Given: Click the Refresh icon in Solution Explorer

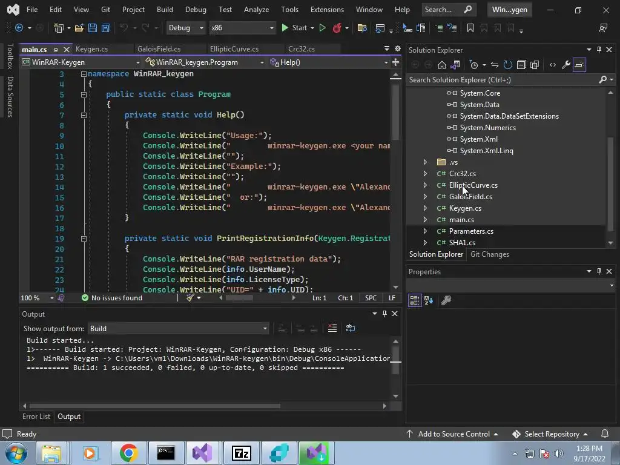Looking at the screenshot, I should (508, 65).
